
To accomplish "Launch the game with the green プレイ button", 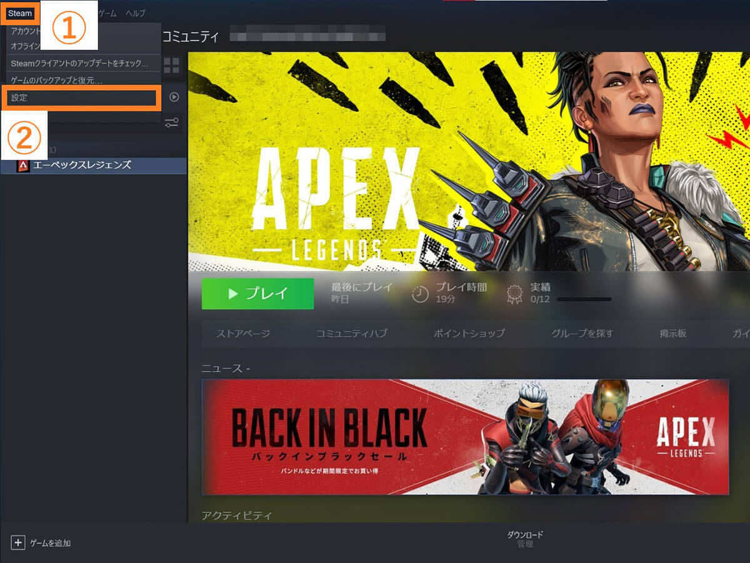I will [x=257, y=293].
